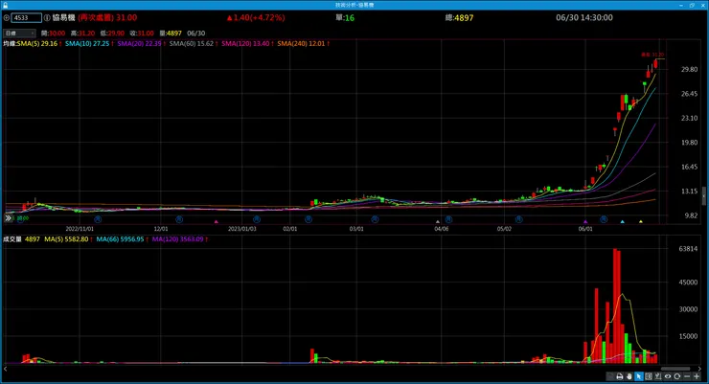Viewport: 709px width, 384px height.
Task: Click the 單:16 tick volume text
Action: point(345,17)
